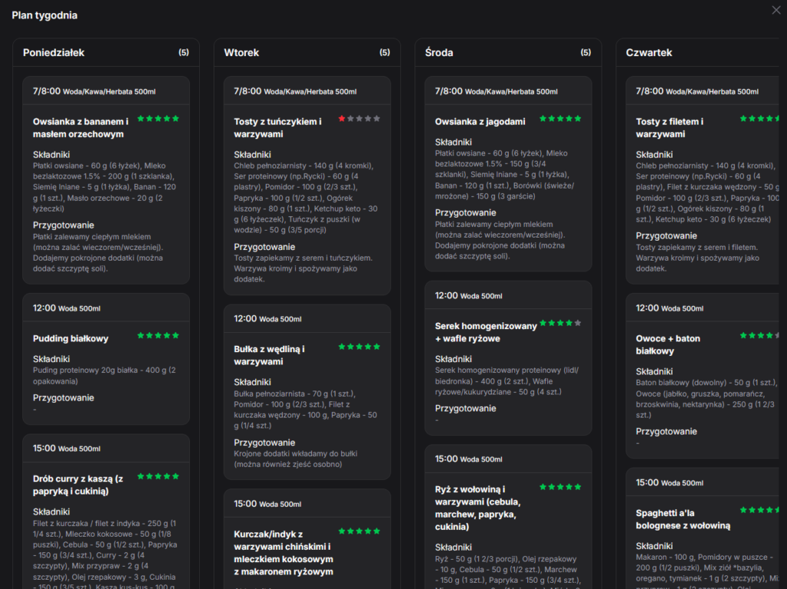Click fifth star on Bułka z wędliną rating
Screen dimensions: 787x589
coord(377,347)
